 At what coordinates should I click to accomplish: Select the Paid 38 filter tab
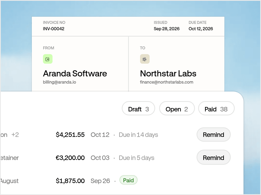[216, 109]
